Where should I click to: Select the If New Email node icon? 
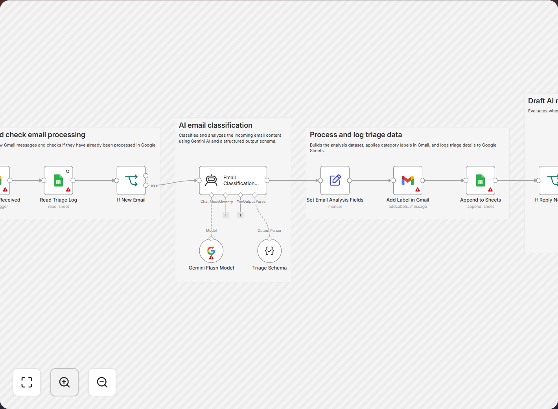click(x=131, y=180)
